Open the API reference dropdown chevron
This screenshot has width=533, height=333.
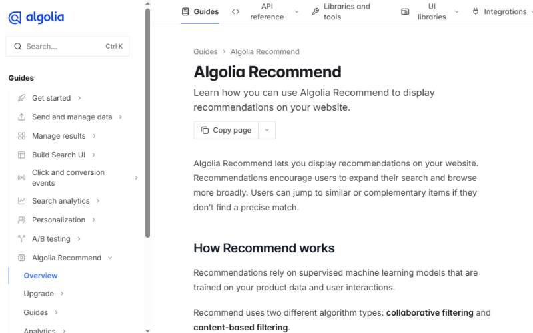point(296,11)
